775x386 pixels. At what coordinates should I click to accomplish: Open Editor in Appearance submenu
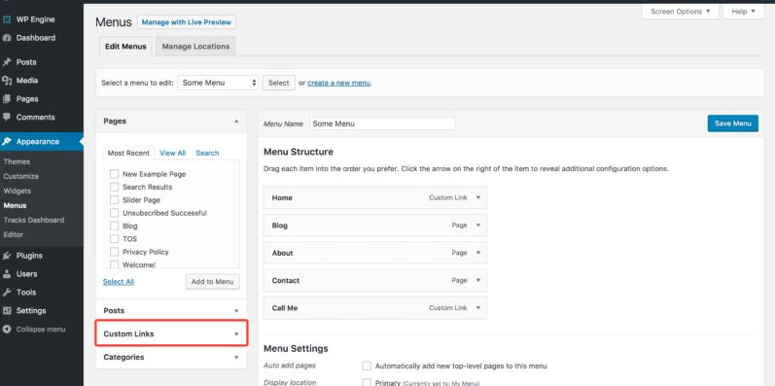14,234
